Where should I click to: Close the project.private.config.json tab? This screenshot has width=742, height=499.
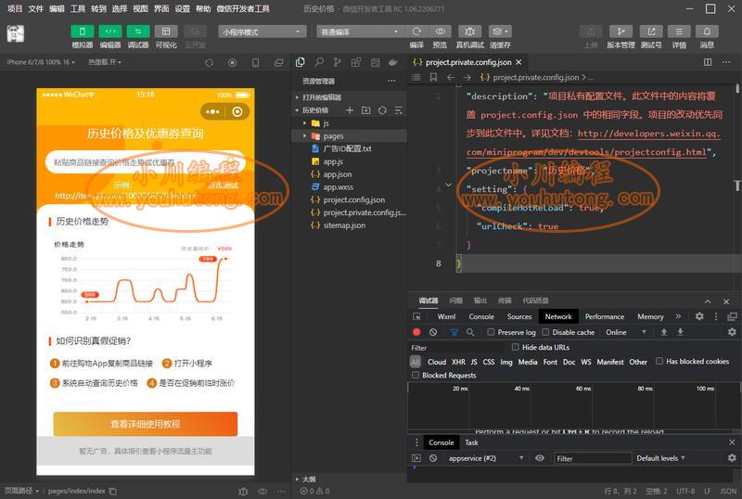click(518, 62)
